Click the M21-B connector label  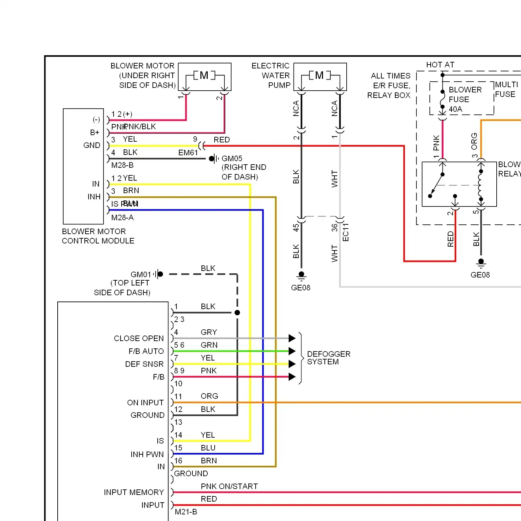(186, 512)
